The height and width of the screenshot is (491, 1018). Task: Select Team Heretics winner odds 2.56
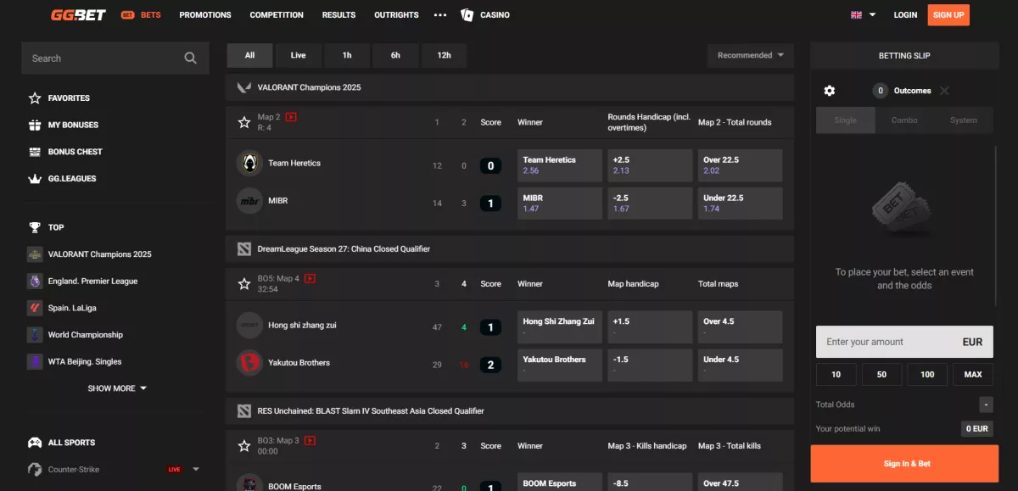pos(560,165)
